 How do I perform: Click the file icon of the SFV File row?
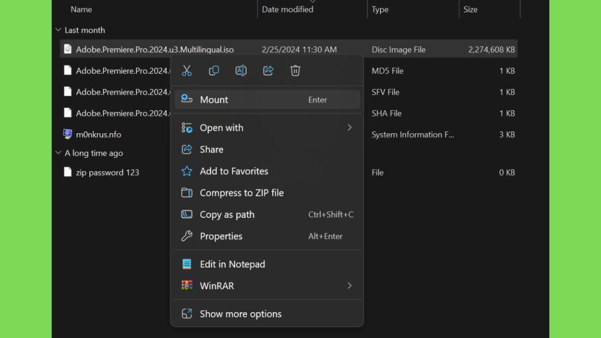[67, 91]
